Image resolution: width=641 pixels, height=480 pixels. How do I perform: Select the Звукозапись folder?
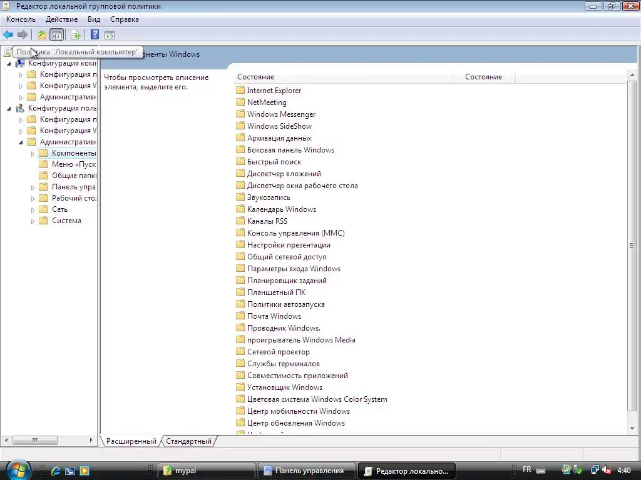(x=264, y=197)
